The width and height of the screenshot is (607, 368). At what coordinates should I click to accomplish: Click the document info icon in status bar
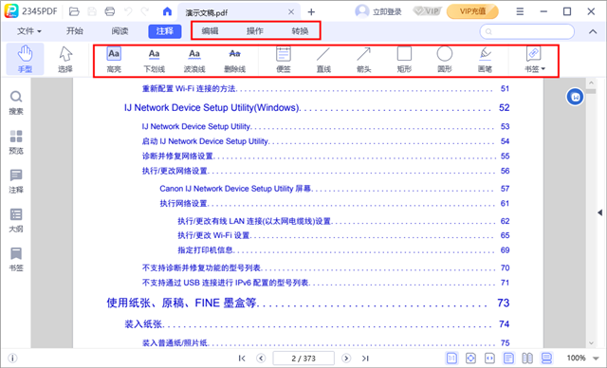tap(12, 359)
